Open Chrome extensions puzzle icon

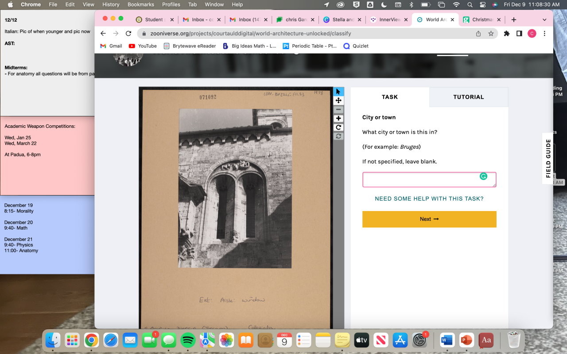[507, 34]
